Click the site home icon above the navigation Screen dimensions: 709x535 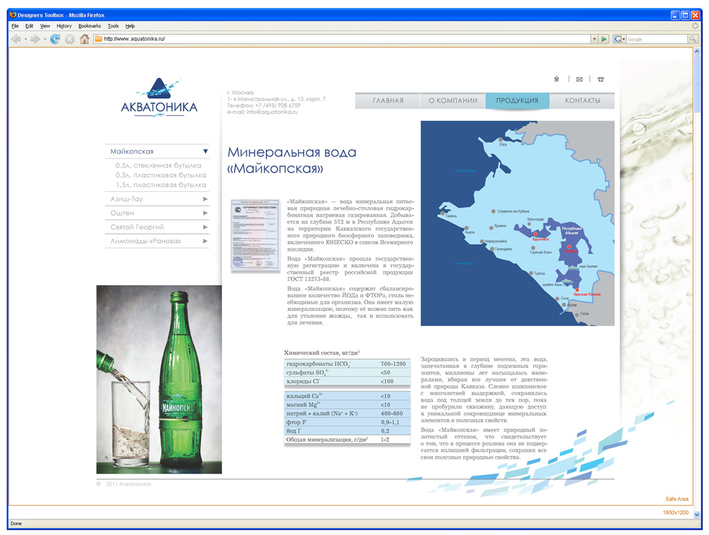pyautogui.click(x=556, y=79)
